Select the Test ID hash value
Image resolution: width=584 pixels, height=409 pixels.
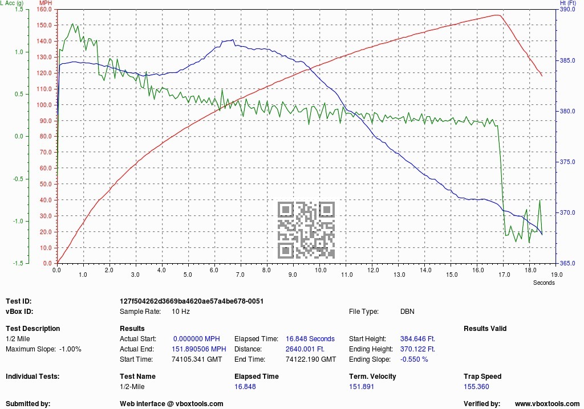[x=191, y=301]
